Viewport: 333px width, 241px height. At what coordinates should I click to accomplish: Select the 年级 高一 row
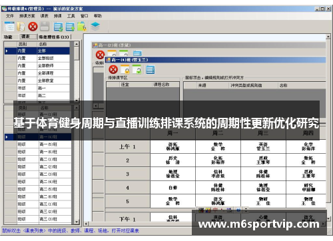click(37, 88)
